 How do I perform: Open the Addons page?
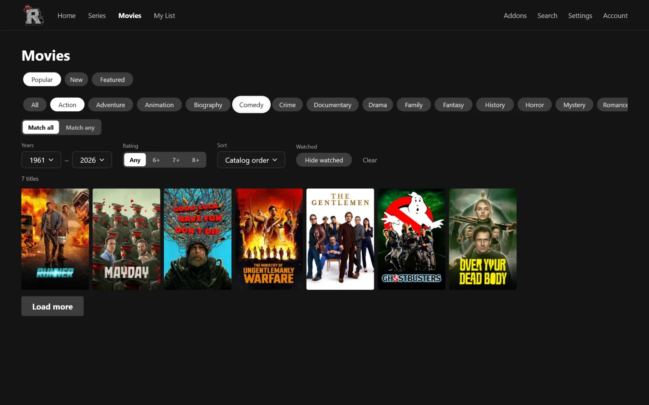click(515, 16)
